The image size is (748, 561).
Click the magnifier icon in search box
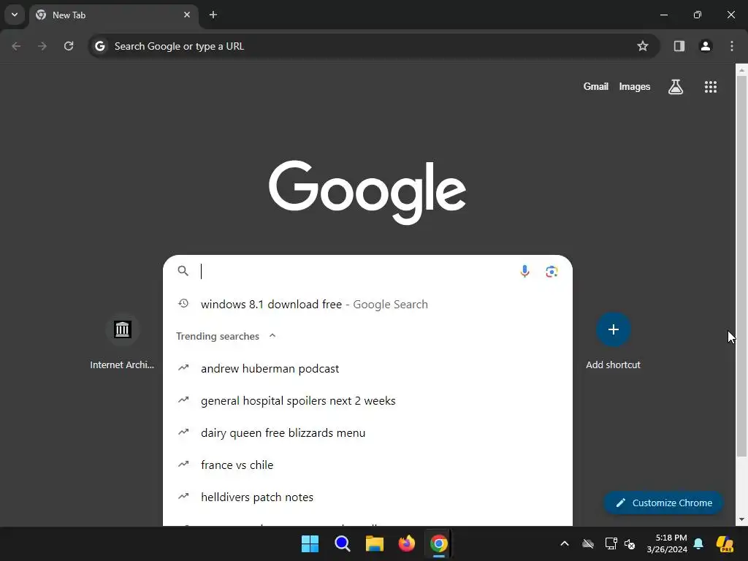point(183,271)
